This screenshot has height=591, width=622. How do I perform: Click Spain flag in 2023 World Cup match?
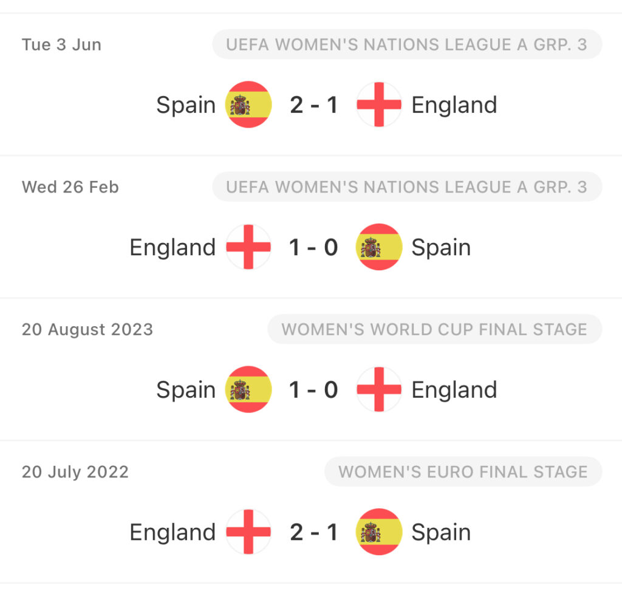click(248, 389)
